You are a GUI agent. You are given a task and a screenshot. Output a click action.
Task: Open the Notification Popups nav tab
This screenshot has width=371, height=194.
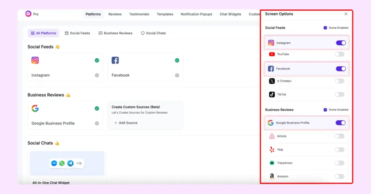click(196, 14)
